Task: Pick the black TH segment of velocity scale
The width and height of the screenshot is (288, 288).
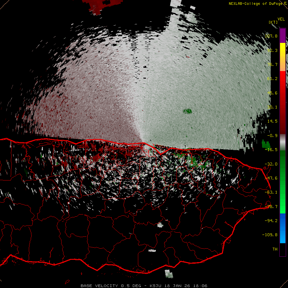Action: click(x=283, y=249)
